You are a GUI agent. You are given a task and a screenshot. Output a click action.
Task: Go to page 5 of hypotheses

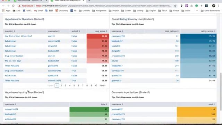pyautogui.click(x=74, y=86)
